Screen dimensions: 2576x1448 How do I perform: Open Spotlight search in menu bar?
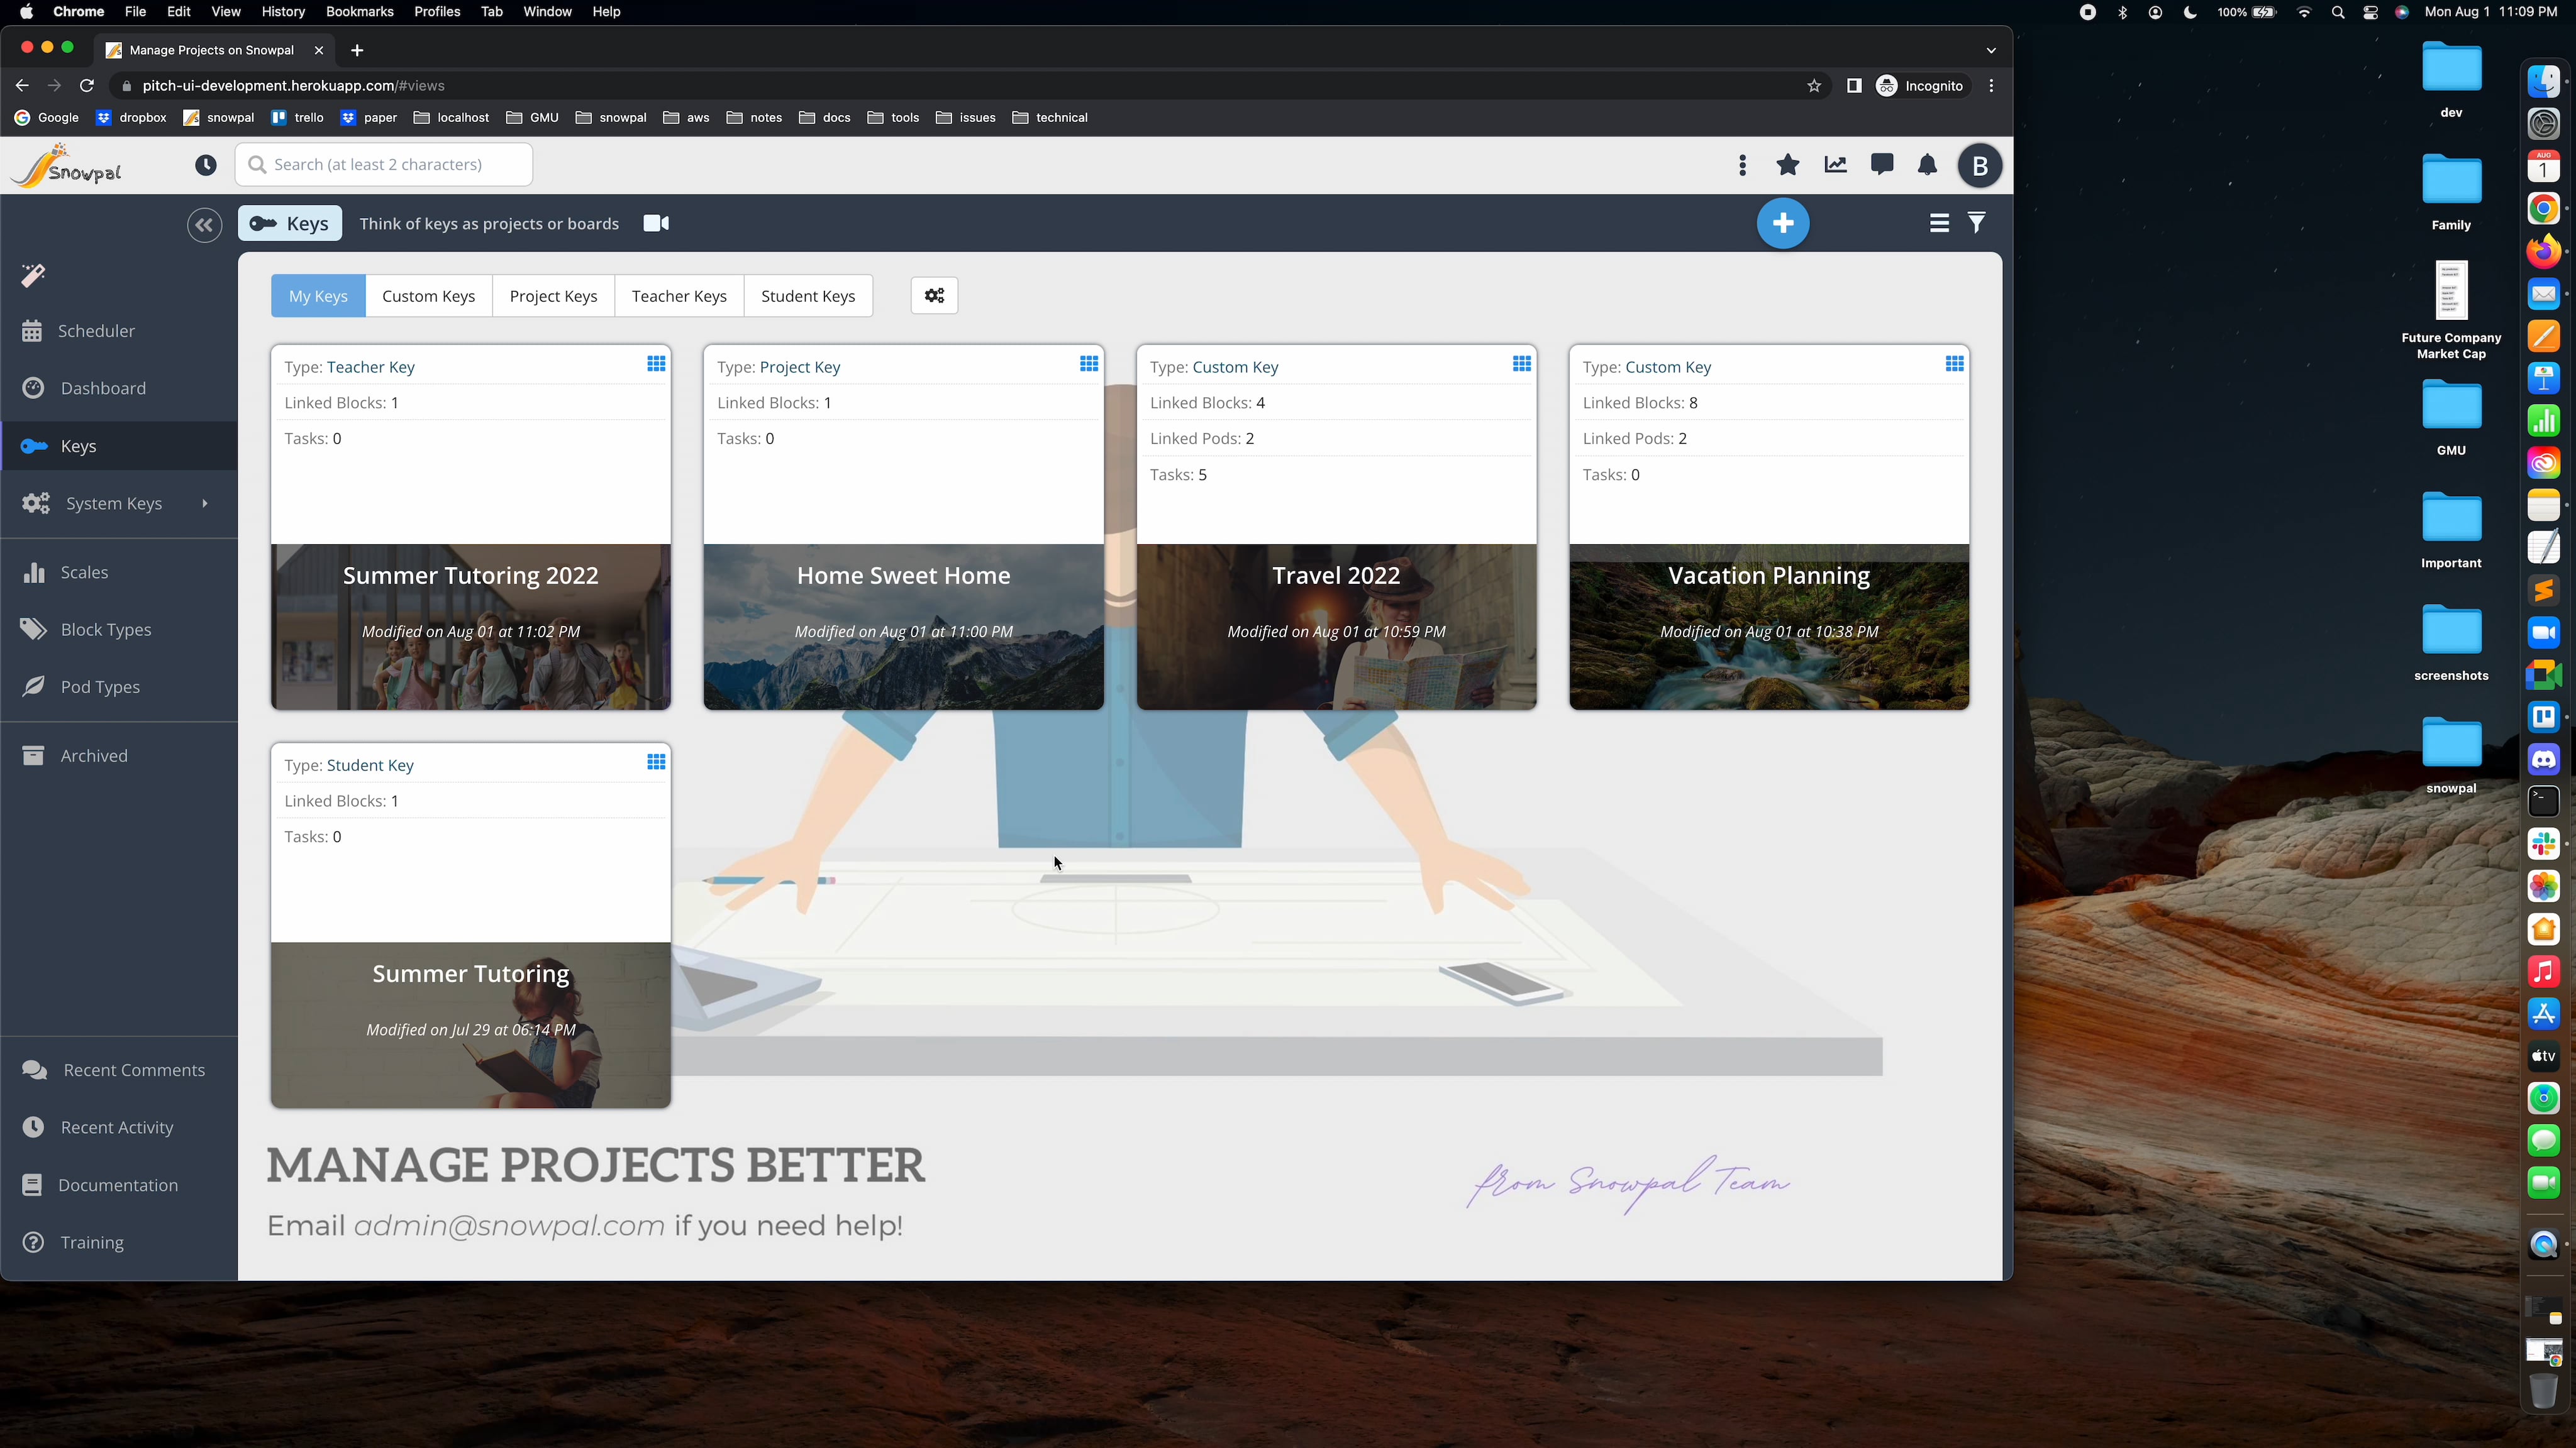[x=2337, y=12]
